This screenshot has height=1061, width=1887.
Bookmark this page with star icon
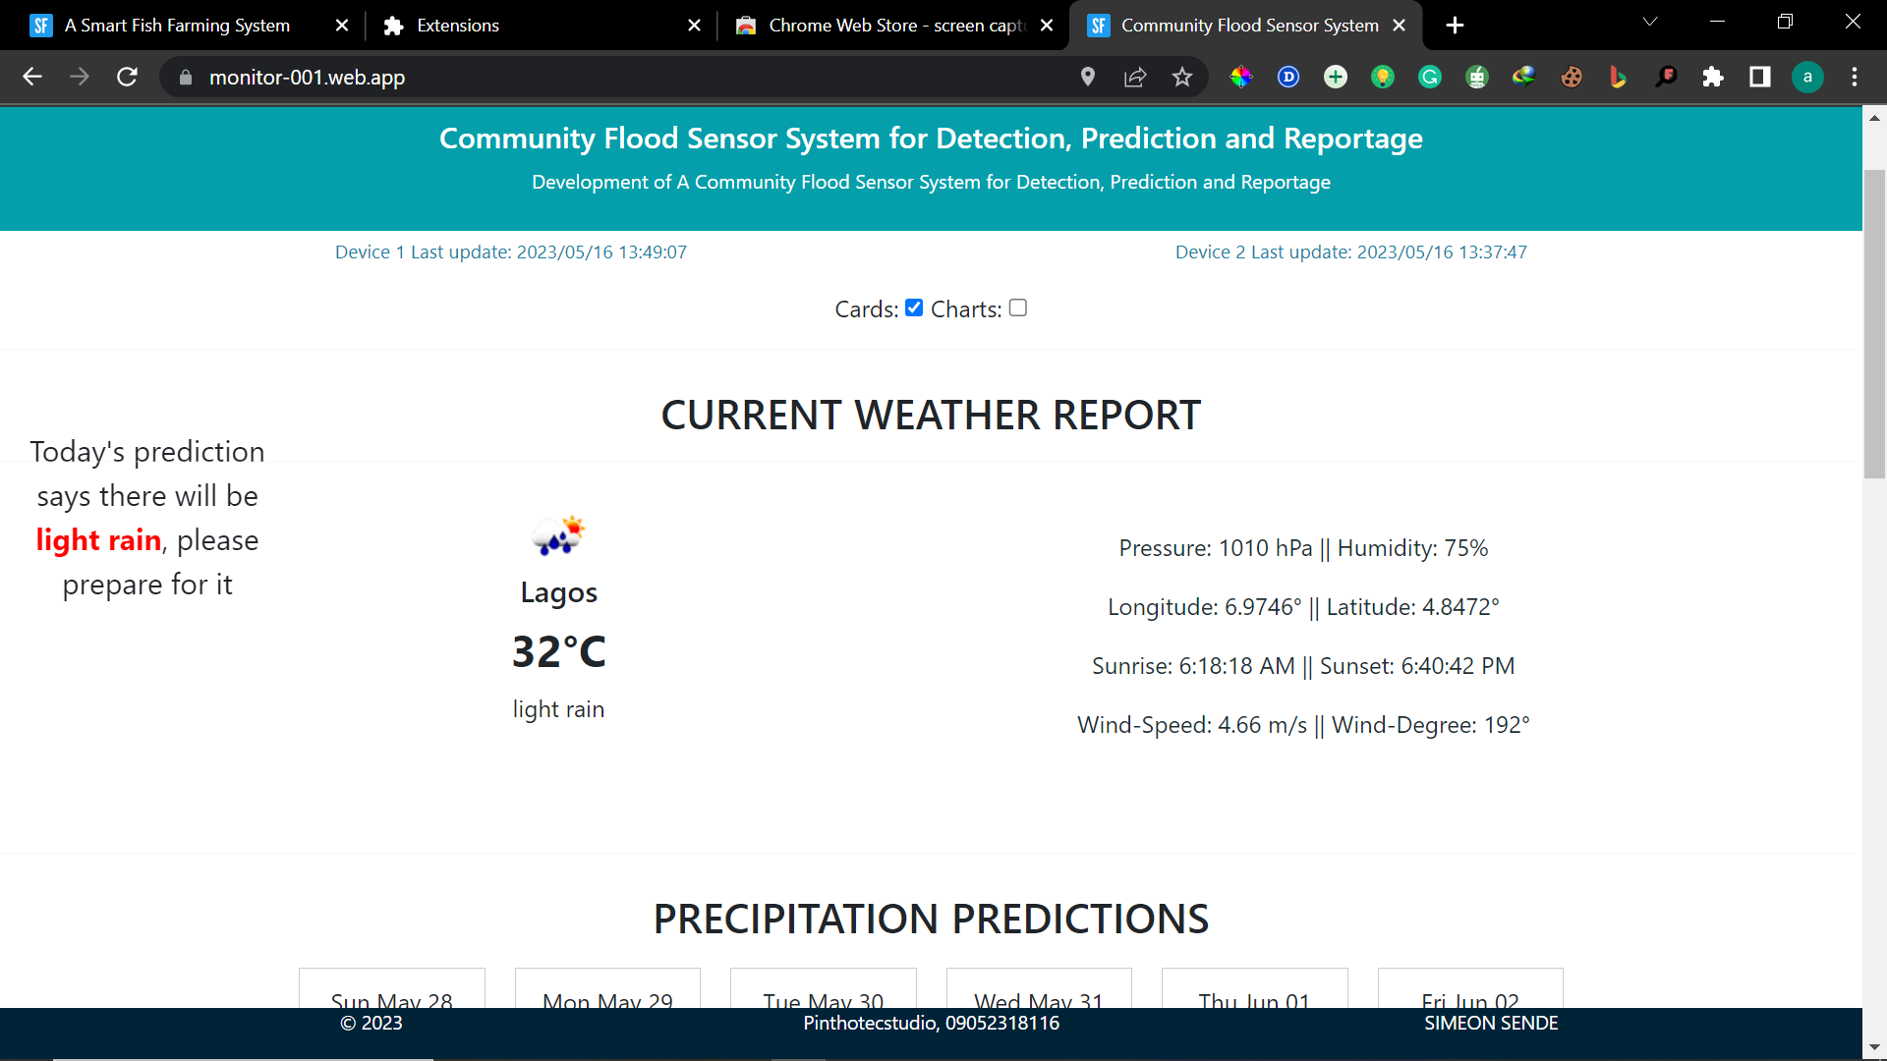click(x=1182, y=77)
